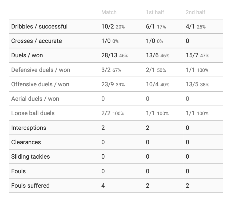Open the Duels / won row label

coord(27,55)
